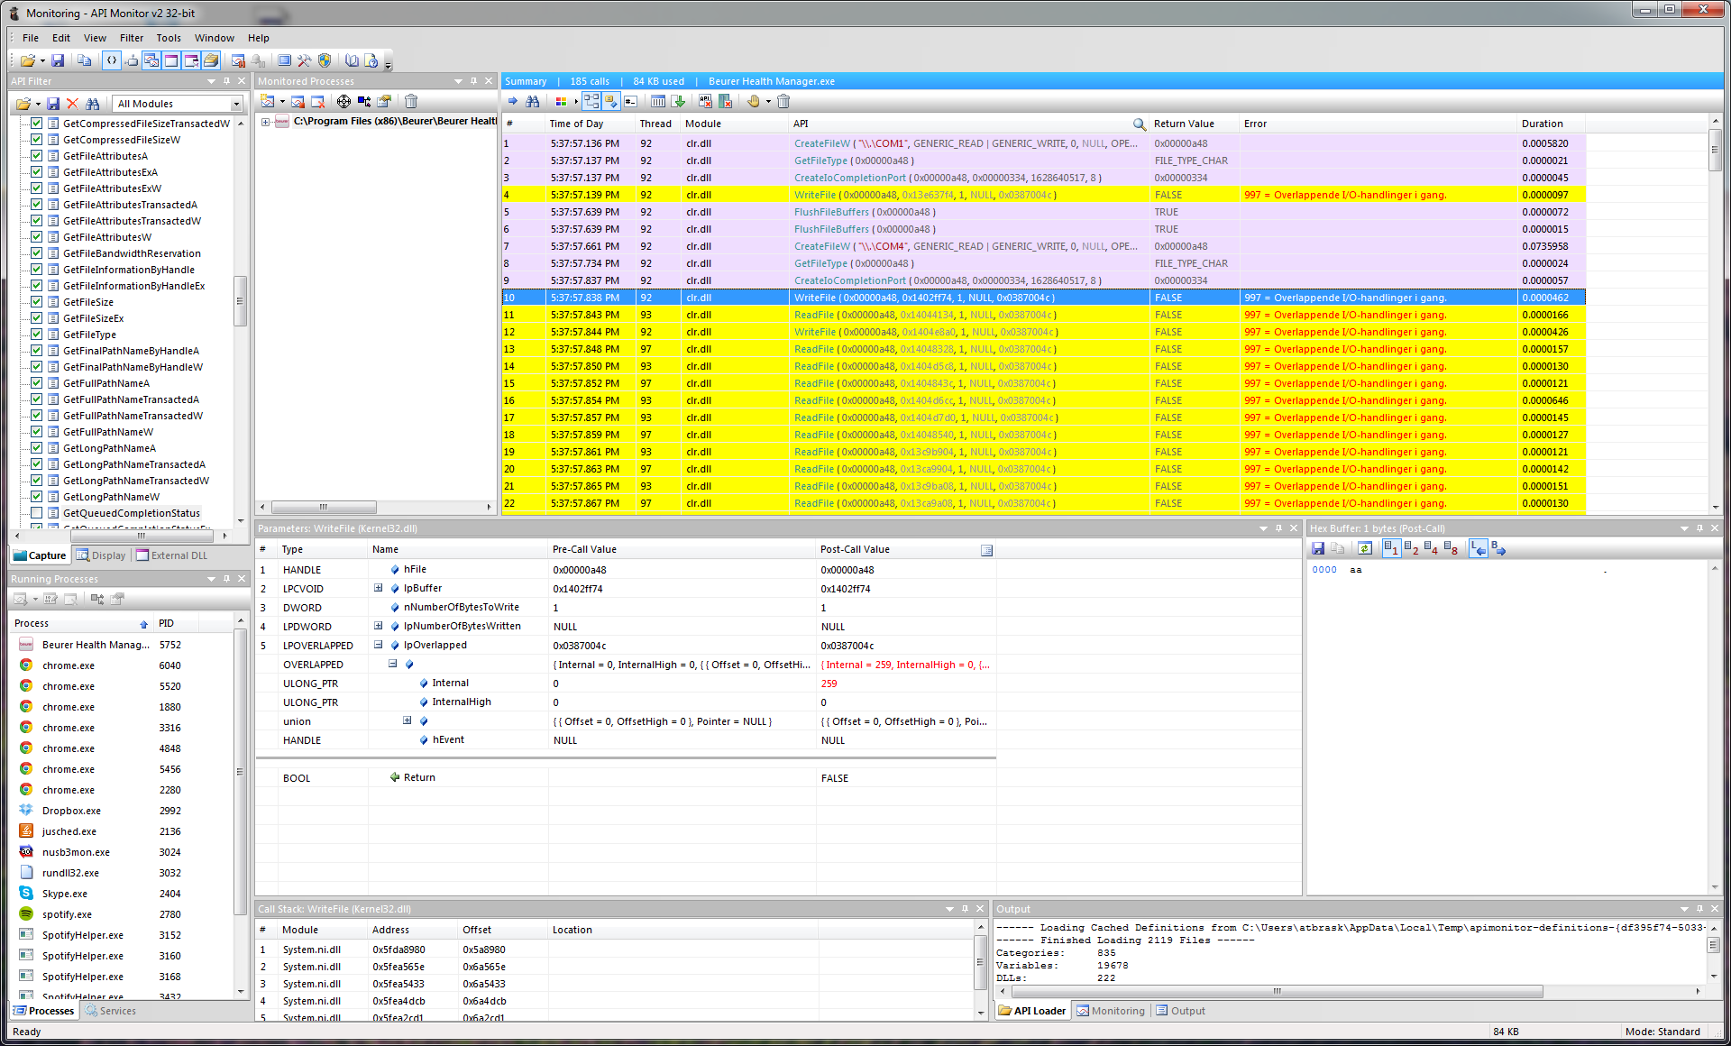The image size is (1731, 1046).
Task: Click the hammer and wrench options icon
Action: click(304, 60)
